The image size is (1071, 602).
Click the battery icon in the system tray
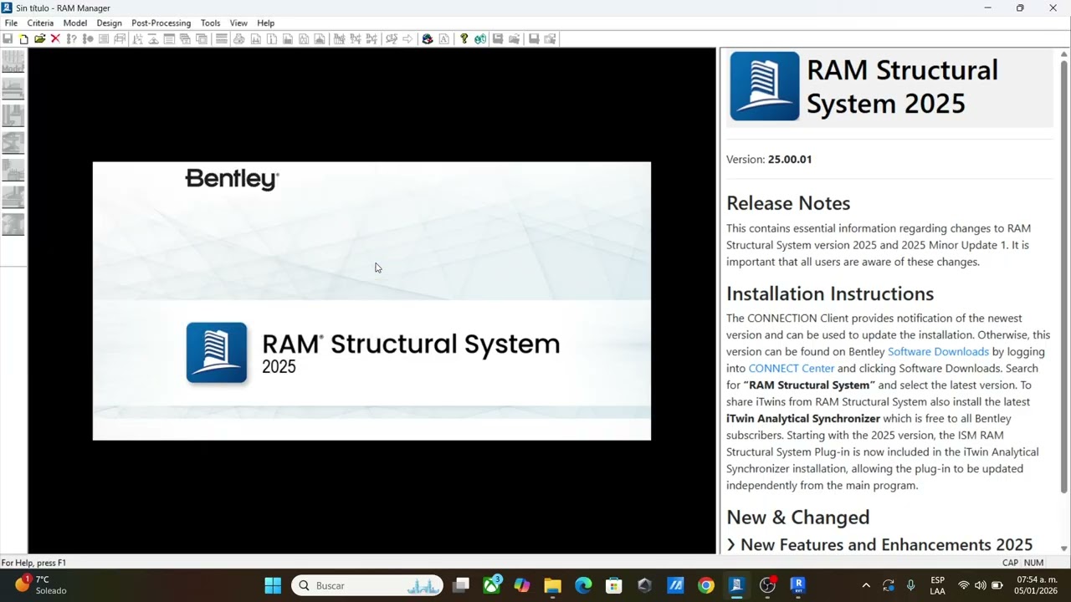997,585
